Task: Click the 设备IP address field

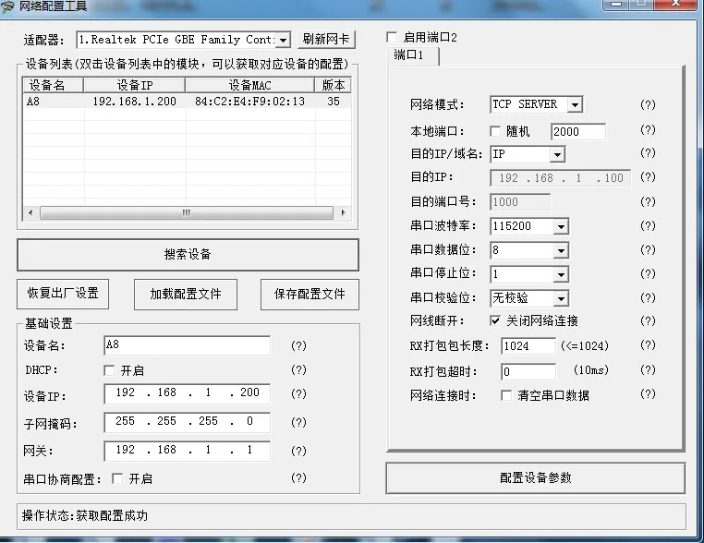Action: point(188,393)
